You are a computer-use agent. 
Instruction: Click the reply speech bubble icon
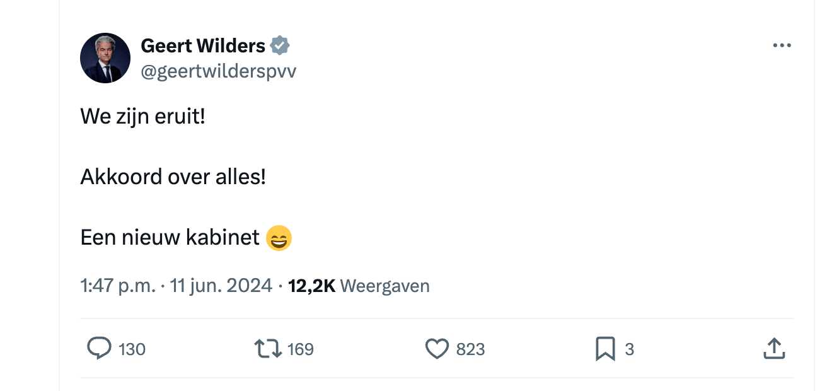click(98, 349)
